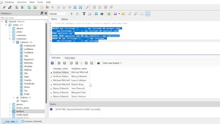This screenshot has height=124, width=220.
Task: Click the results-in-separate-tab layout icon
Action: (x=142, y=14)
